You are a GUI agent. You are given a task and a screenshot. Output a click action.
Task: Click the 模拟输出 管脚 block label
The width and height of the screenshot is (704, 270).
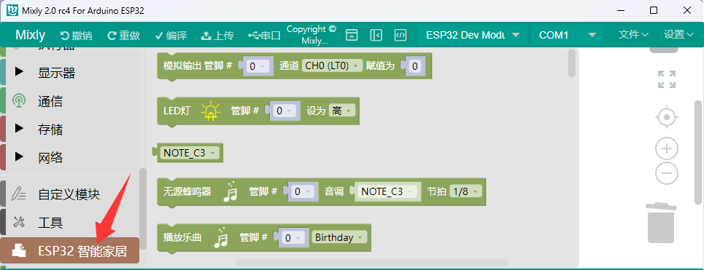click(x=198, y=65)
